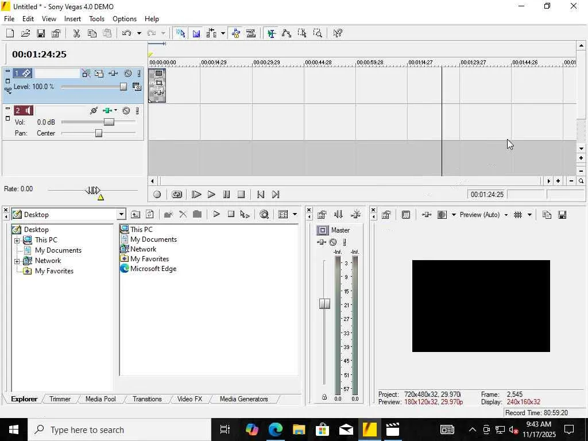588x441 pixels.
Task: Switch to the Media Generators tab
Action: tap(243, 399)
